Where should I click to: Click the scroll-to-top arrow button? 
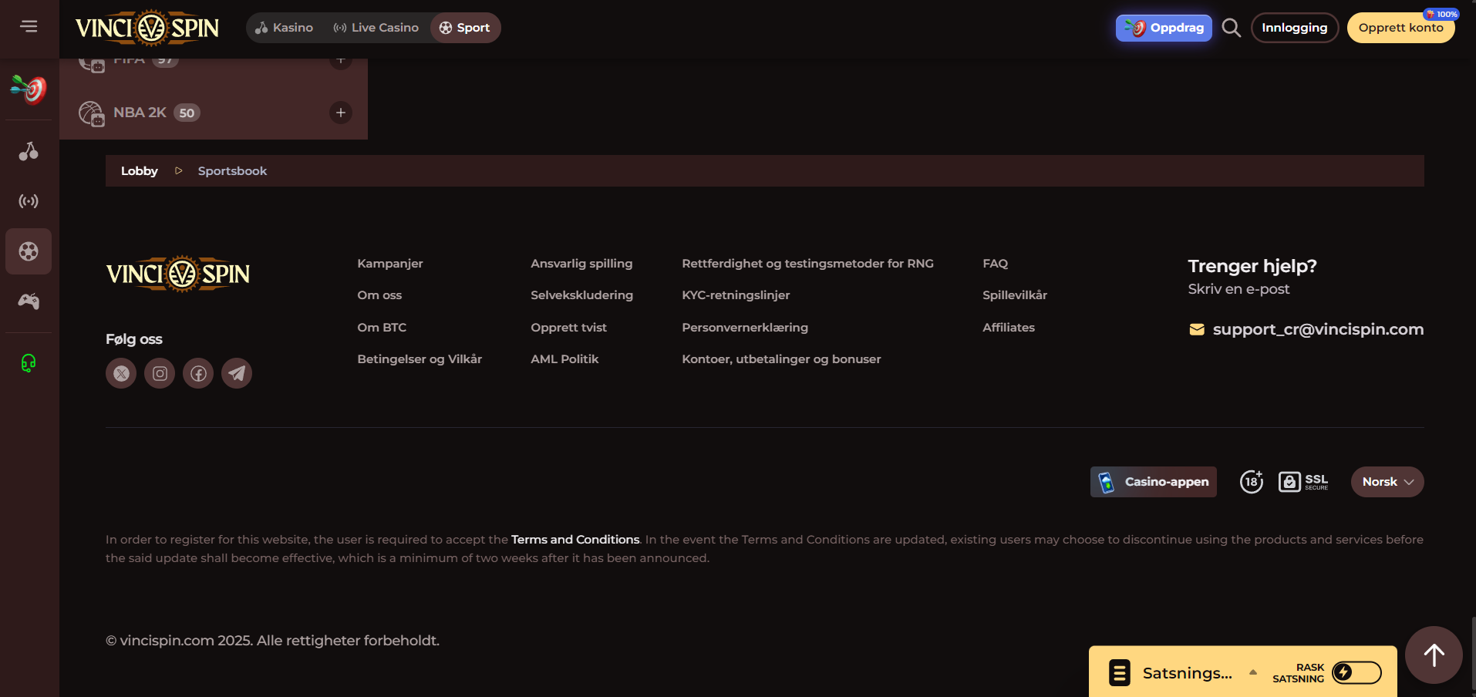click(1434, 655)
